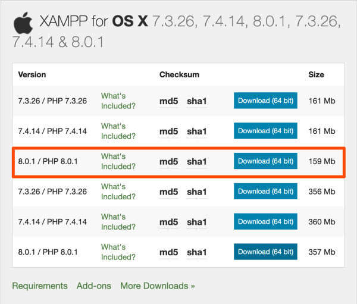
Task: Open What's Included for 357 Mb 8.0.1 row
Action: pyautogui.click(x=118, y=252)
